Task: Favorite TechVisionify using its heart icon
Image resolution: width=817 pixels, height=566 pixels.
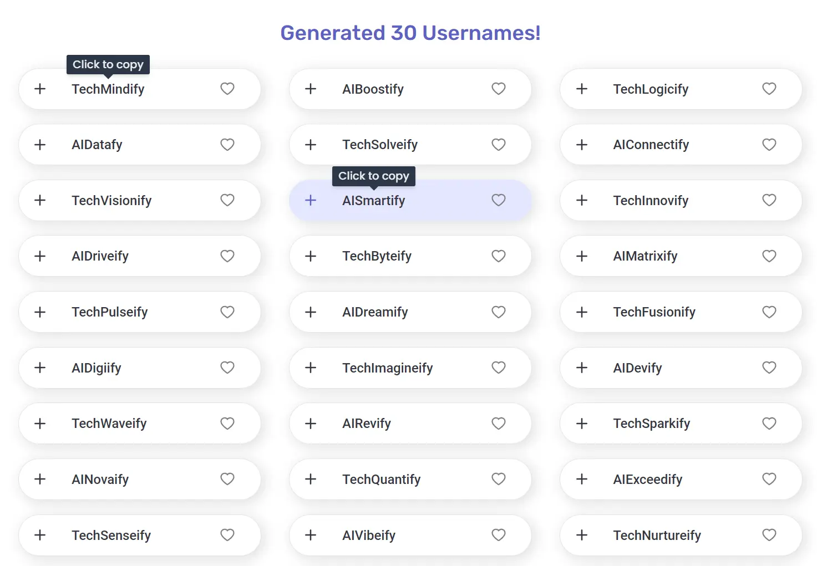Action: [x=227, y=200]
